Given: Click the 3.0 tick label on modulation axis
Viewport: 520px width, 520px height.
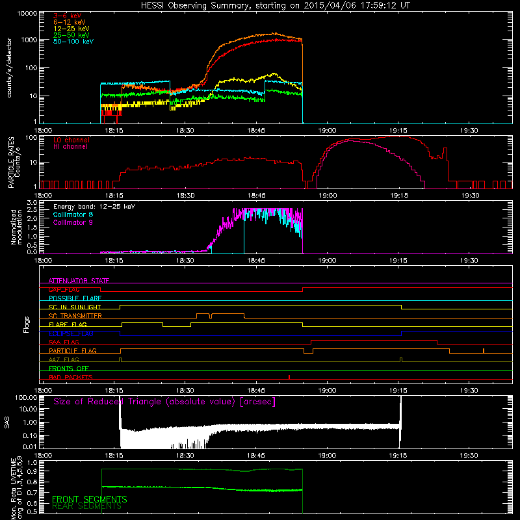Looking at the screenshot, I should pyautogui.click(x=32, y=203).
